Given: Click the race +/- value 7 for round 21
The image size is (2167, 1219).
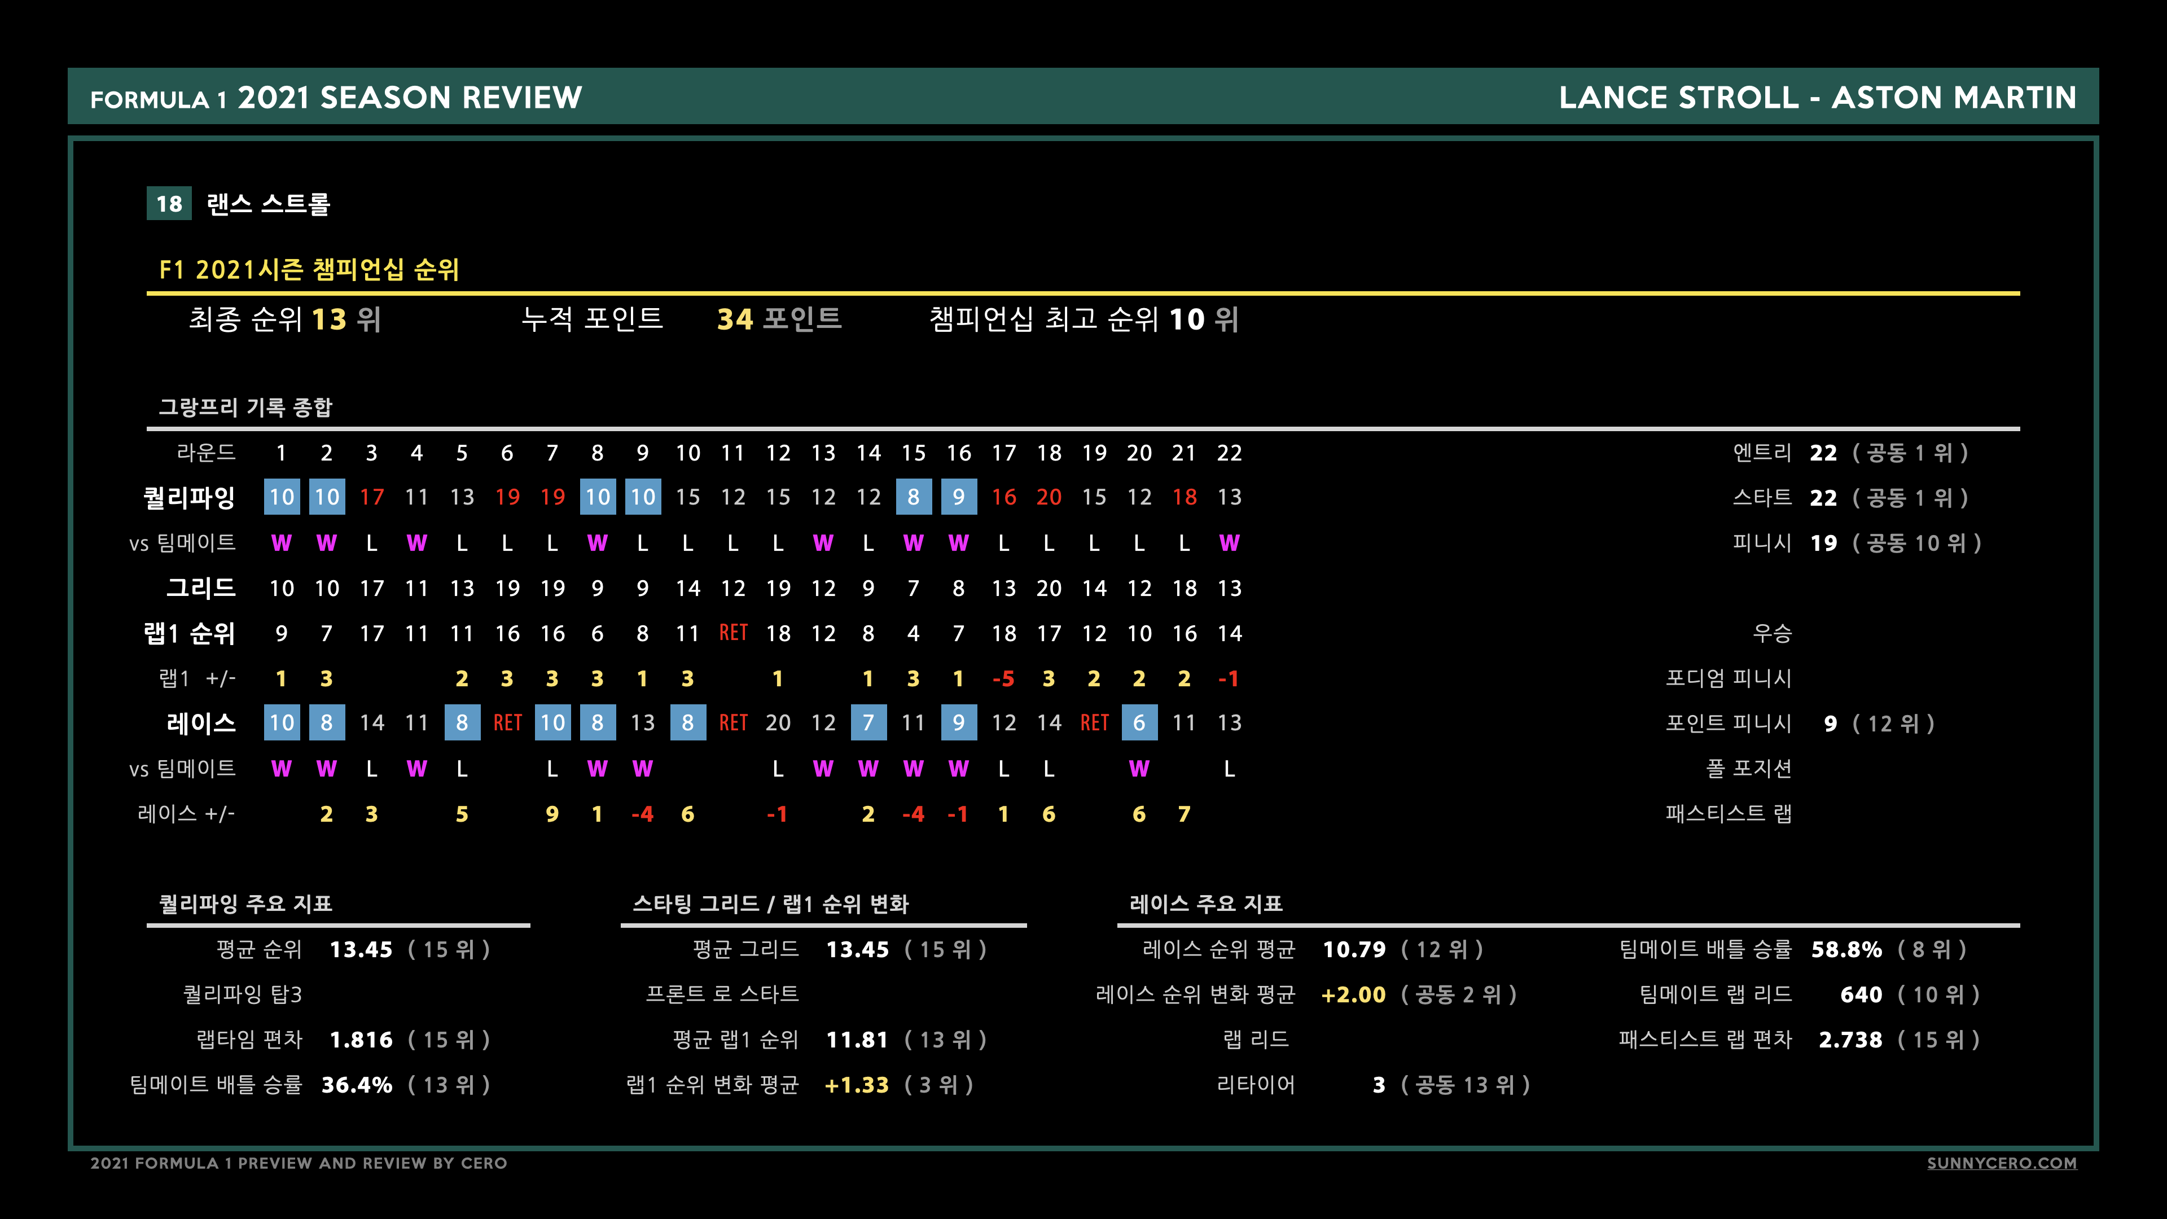Looking at the screenshot, I should (1185, 813).
